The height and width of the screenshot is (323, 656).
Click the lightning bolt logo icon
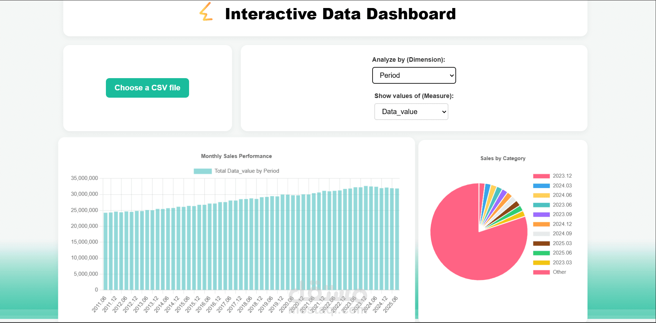pyautogui.click(x=206, y=14)
